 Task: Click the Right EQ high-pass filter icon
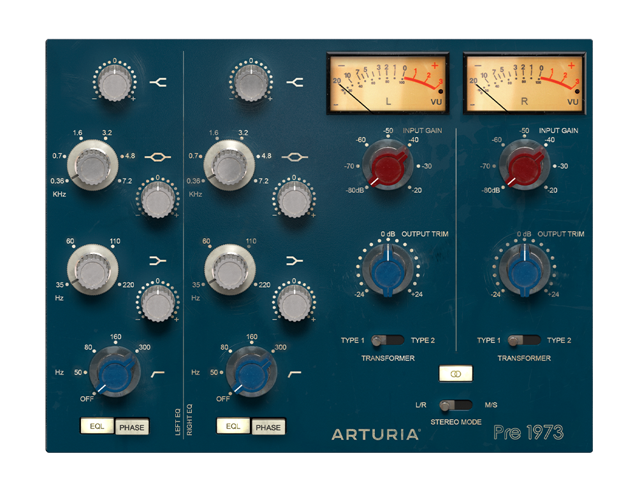[x=295, y=373]
